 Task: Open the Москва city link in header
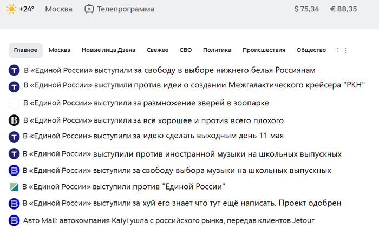tap(58, 9)
